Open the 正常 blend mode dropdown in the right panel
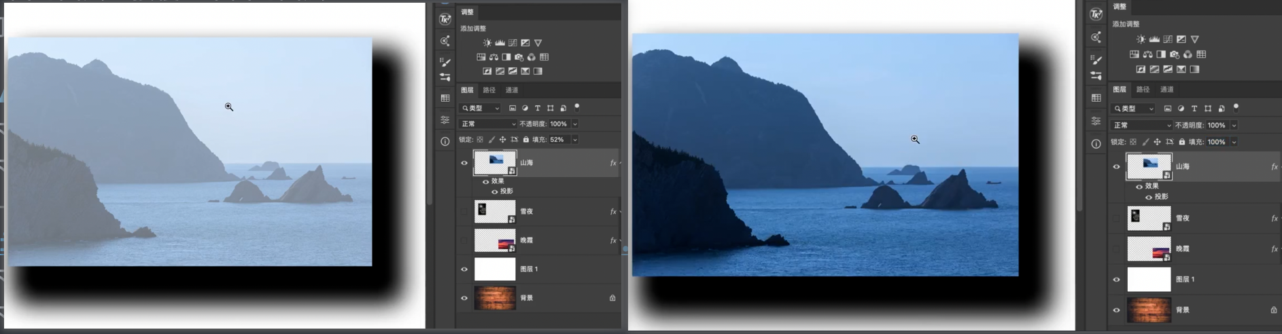1282x334 pixels. click(x=1142, y=126)
